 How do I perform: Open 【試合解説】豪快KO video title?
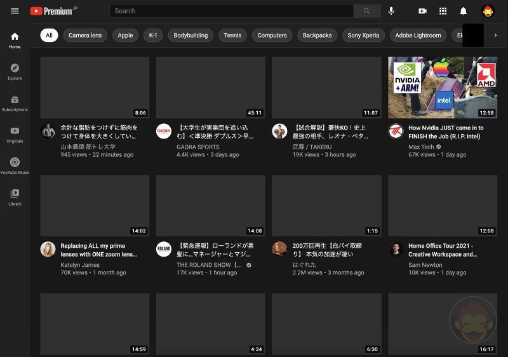[330, 132]
